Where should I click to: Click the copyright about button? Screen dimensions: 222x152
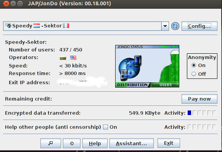72,143
